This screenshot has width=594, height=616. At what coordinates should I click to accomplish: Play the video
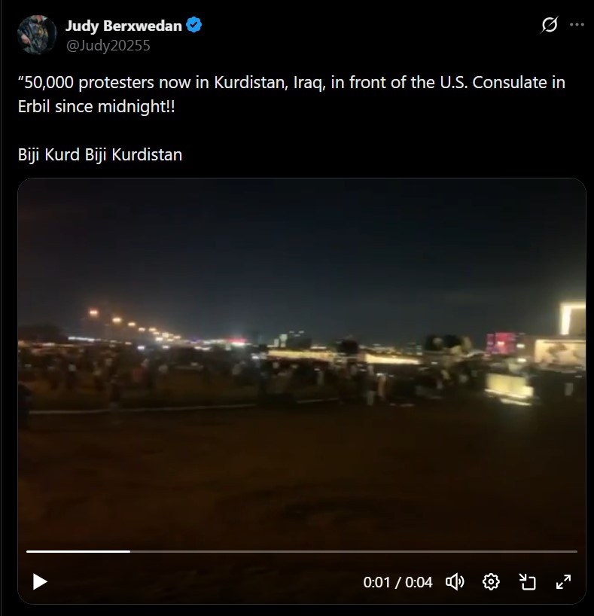(40, 581)
